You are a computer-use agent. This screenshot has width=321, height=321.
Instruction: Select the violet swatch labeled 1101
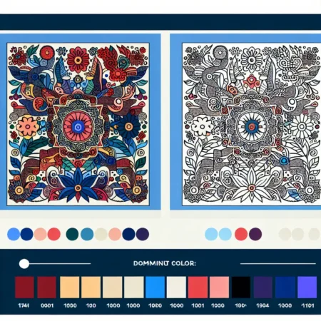[307, 287]
